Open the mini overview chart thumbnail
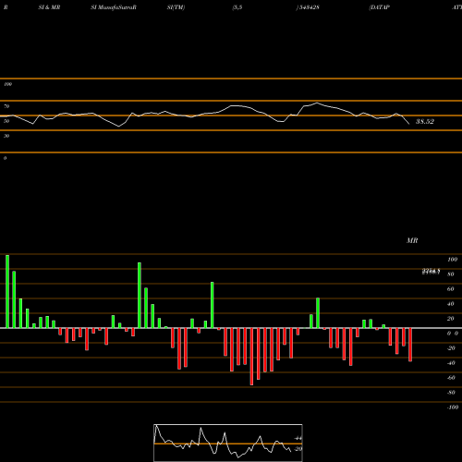 (228, 443)
